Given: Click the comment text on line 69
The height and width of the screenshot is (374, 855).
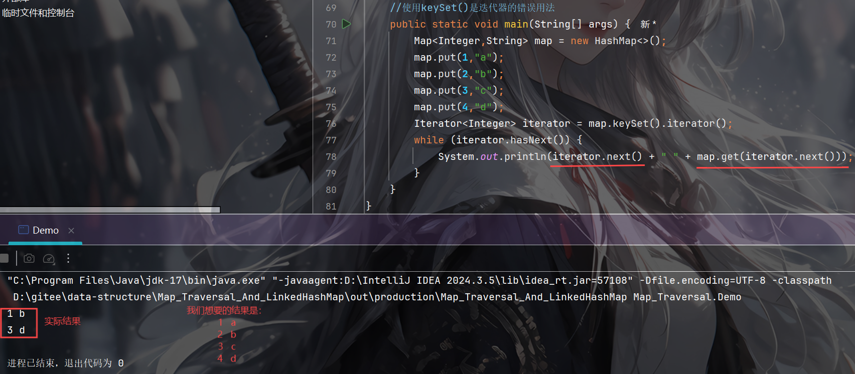Looking at the screenshot, I should click(472, 8).
